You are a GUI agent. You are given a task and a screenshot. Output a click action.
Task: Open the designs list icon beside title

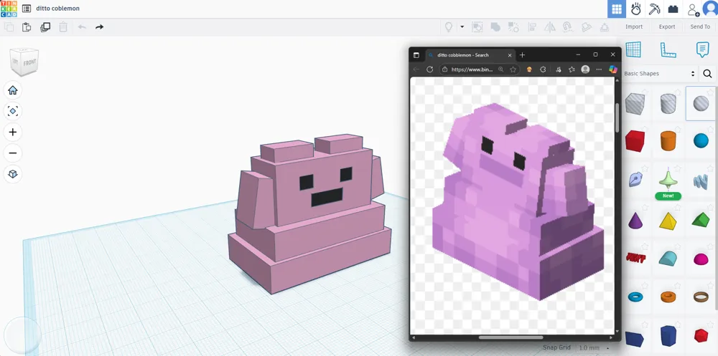pyautogui.click(x=27, y=8)
